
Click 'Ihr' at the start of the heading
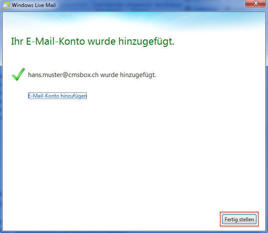pos(16,42)
